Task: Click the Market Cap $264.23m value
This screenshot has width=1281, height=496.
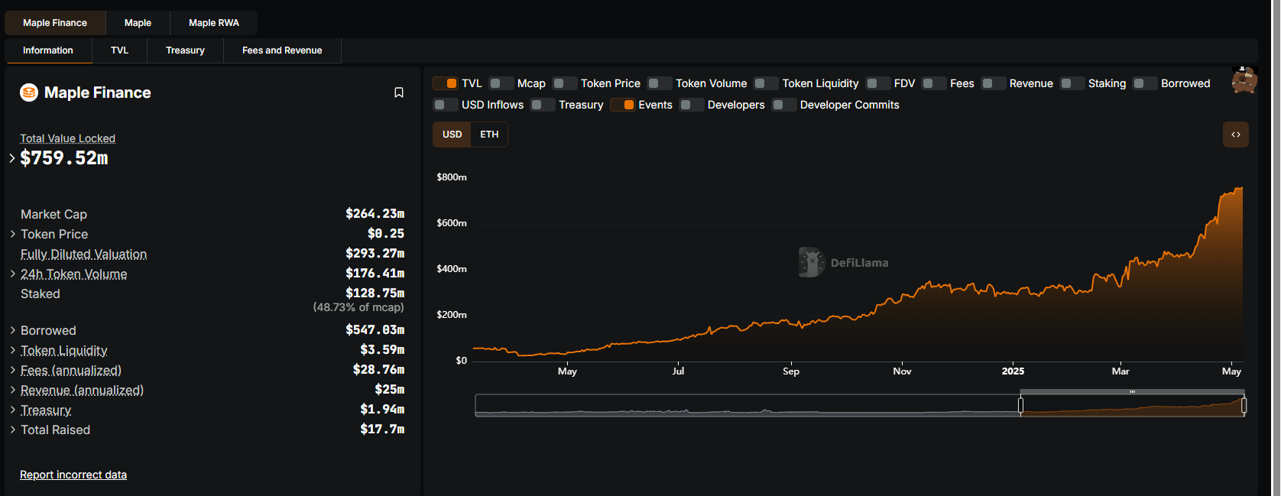Action: tap(375, 214)
